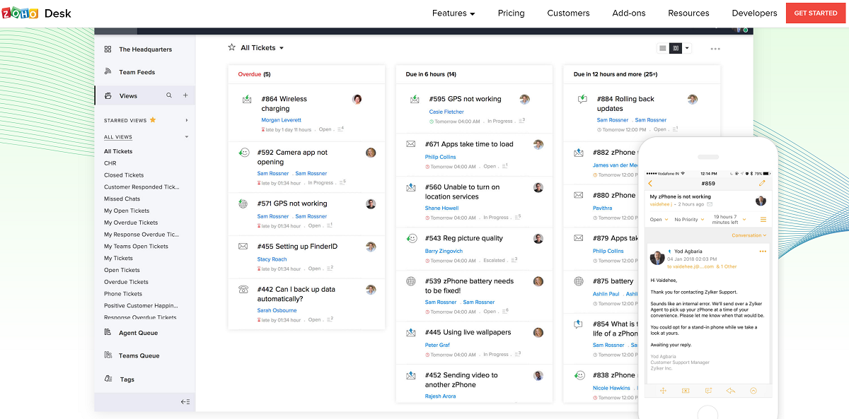This screenshot has height=419, width=849.
Task: Tap the hamburger menu in phone ticket
Action: (763, 220)
